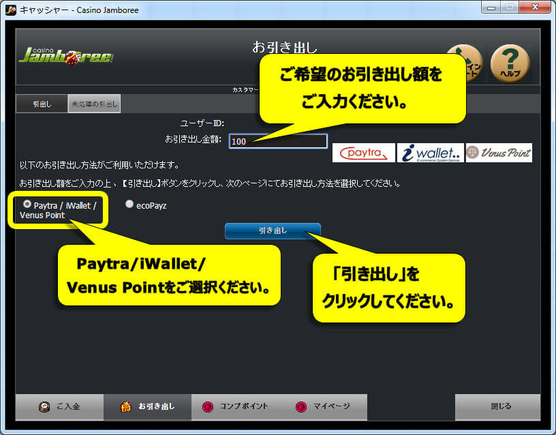
Task: Open the ご入金 deposit section
Action: click(59, 406)
